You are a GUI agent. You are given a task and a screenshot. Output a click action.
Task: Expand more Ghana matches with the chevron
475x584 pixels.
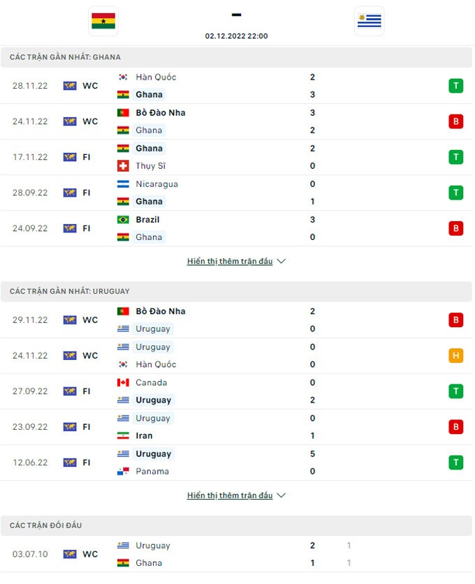282,262
